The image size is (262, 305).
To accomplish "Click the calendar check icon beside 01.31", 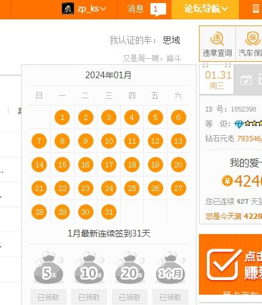I will [246, 79].
